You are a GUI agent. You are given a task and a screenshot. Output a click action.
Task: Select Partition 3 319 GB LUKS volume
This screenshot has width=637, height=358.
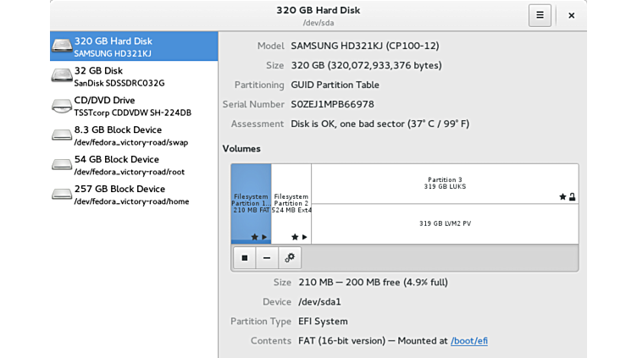445,184
